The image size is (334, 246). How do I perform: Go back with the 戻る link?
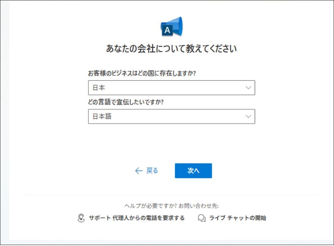point(146,171)
